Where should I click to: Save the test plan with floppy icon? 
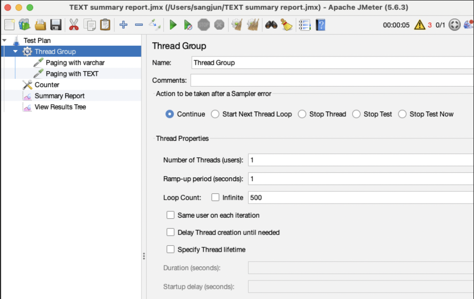56,25
